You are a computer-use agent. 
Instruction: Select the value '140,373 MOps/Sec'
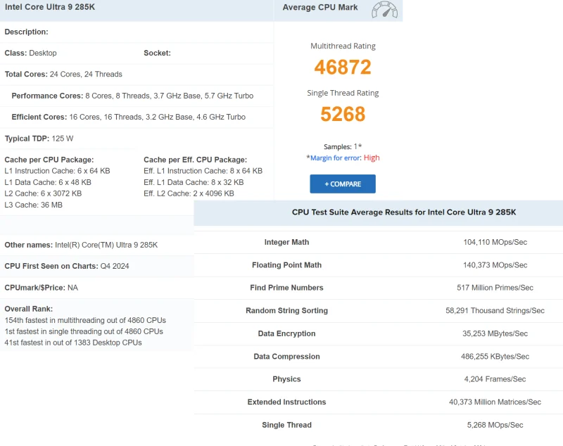pos(495,265)
